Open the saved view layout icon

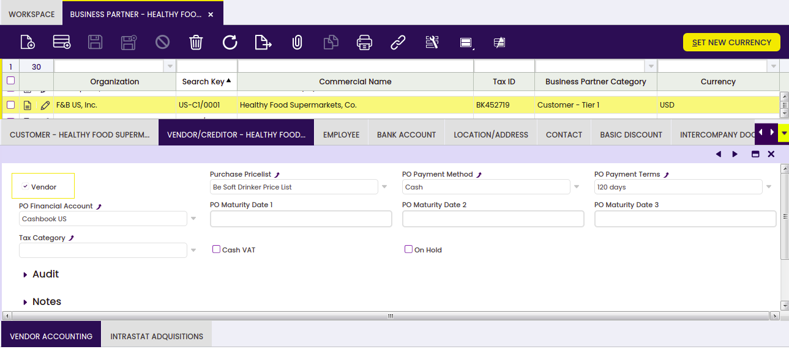pyautogui.click(x=466, y=42)
